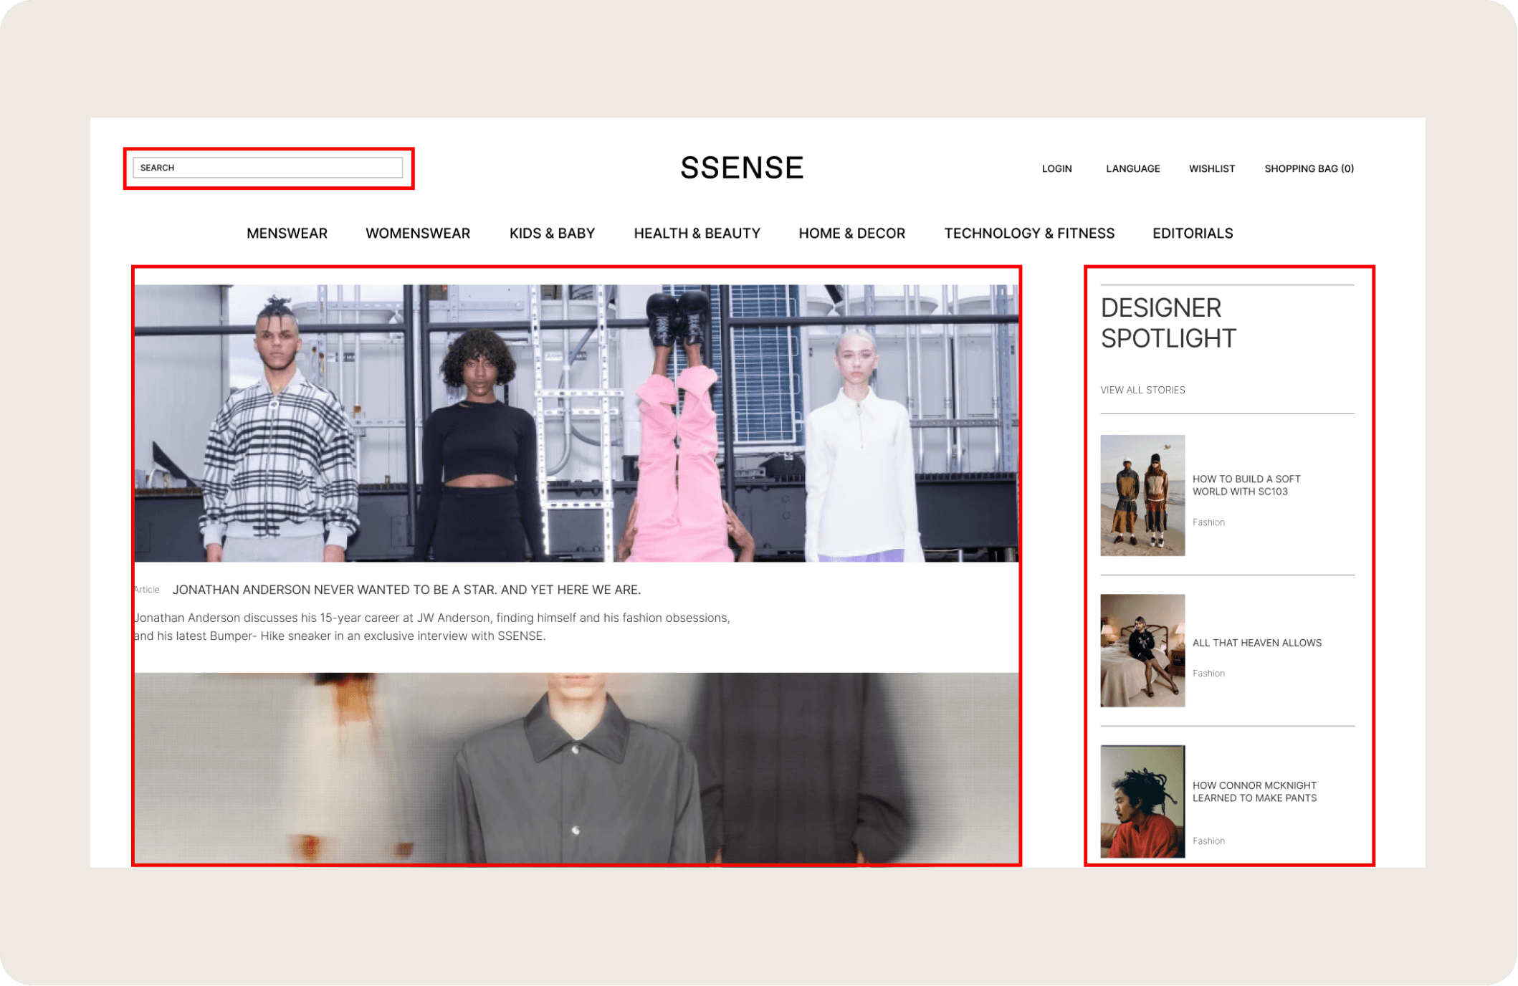Open the four-models hero article image
Image resolution: width=1518 pixels, height=986 pixels.
pyautogui.click(x=576, y=423)
